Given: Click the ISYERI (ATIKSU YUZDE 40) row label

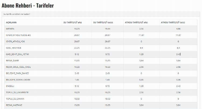Looking at the screenshot, I should 18,35.
